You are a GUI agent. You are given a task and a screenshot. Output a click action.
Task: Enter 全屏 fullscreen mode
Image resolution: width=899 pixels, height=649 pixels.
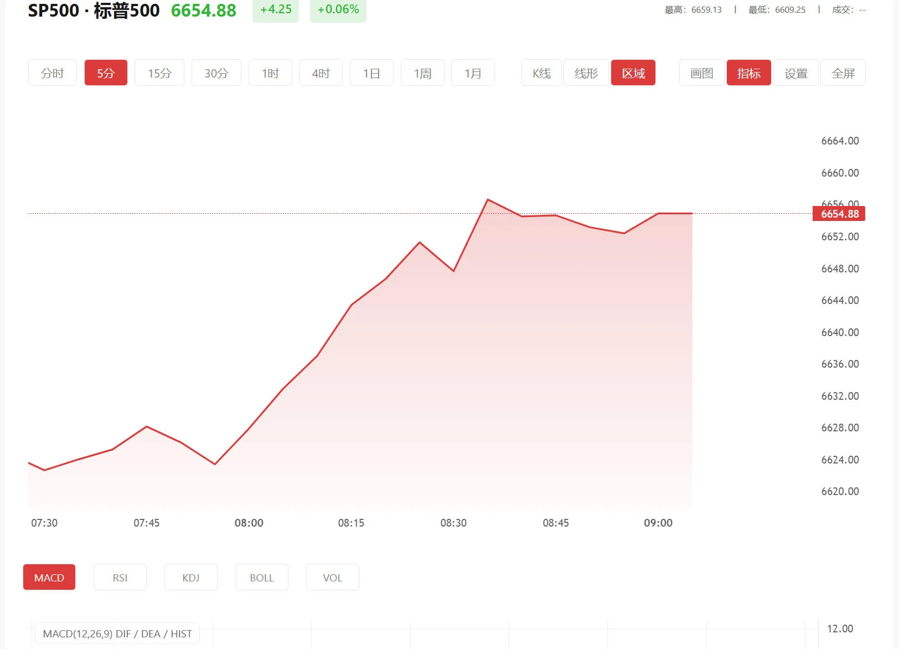(843, 73)
